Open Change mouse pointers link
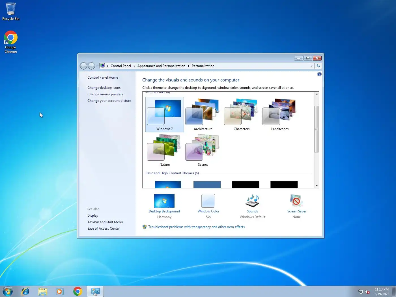 [x=105, y=94]
